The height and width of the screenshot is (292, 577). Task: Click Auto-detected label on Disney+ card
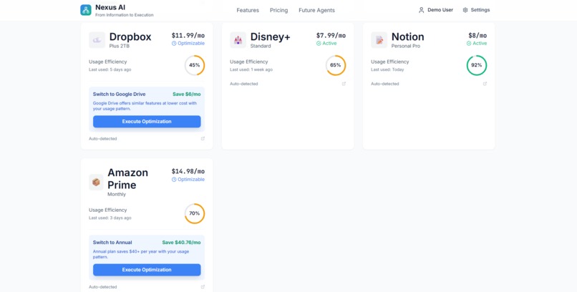[244, 84]
